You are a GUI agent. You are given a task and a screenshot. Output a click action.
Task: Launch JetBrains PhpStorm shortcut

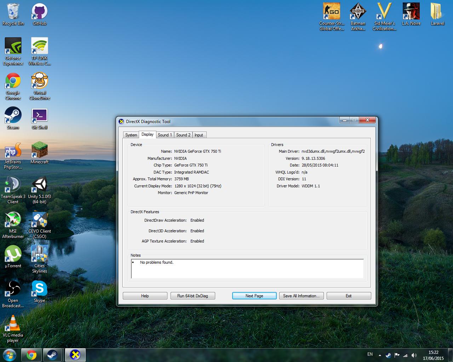pyautogui.click(x=13, y=156)
